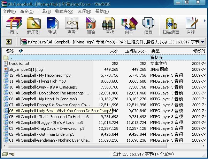Select '08. Ali Campbell - My Heart Is Gone.mp3'
Image resolution: width=208 pixels, height=159 pixels.
point(43,99)
